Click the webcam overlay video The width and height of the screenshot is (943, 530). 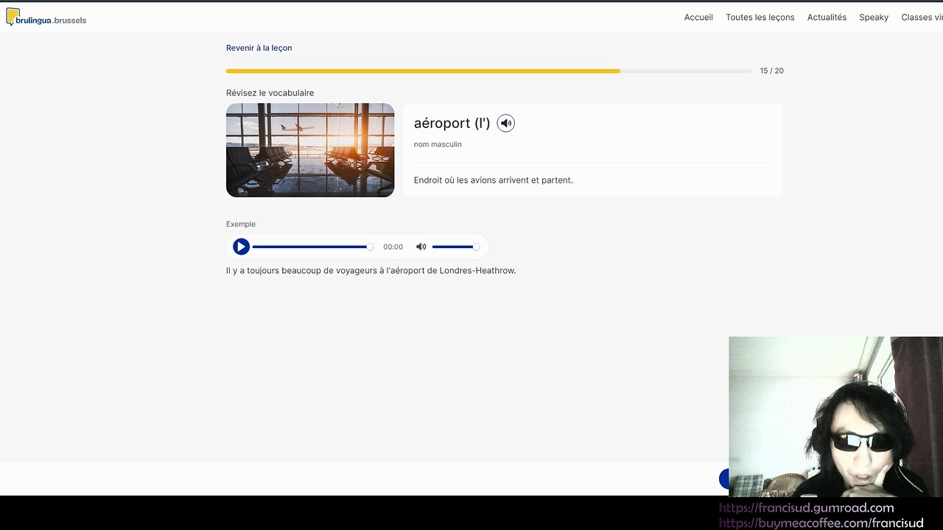(x=835, y=417)
